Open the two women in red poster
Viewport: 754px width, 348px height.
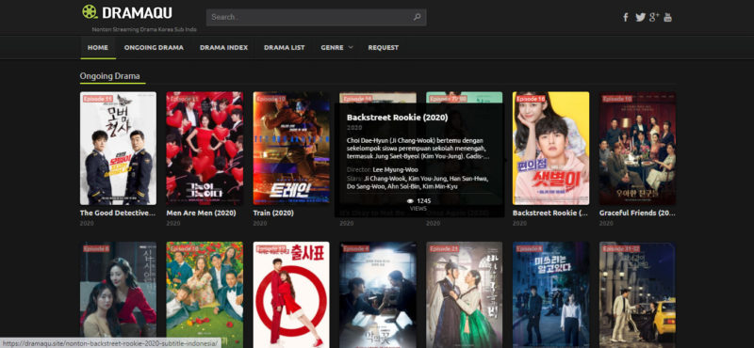pos(118,294)
